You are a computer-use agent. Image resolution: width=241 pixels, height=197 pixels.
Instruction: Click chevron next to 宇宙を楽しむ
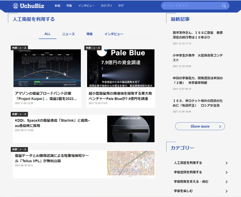point(227,191)
